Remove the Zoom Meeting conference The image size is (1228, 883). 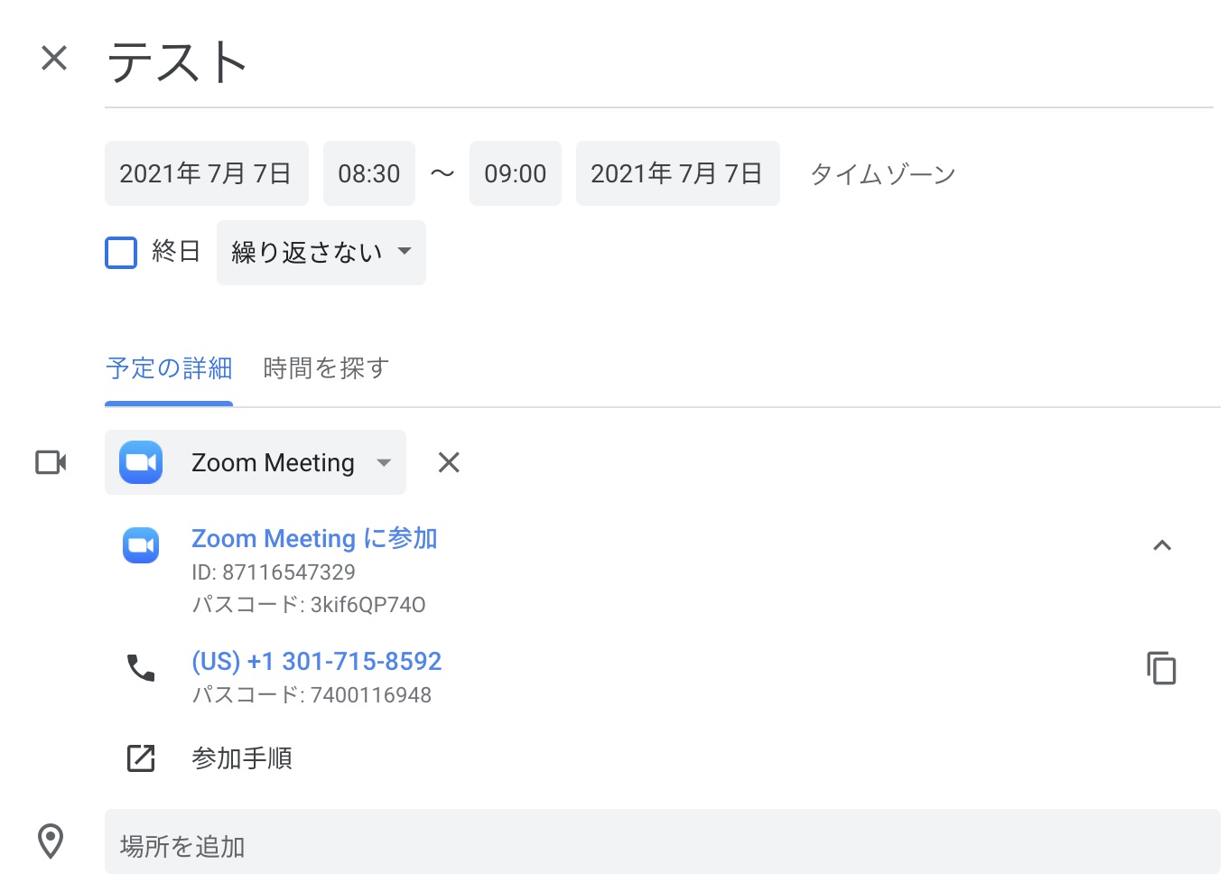(449, 462)
